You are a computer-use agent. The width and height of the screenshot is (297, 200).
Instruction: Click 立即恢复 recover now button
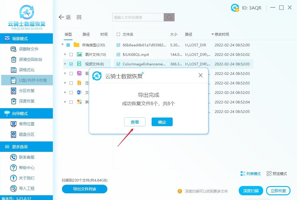coord(278,191)
